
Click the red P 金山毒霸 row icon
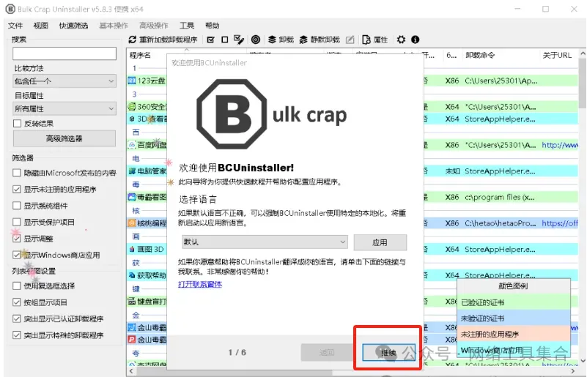(132, 340)
